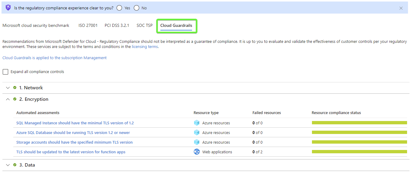Open TLS latest version for function apps assessment

[71, 152]
